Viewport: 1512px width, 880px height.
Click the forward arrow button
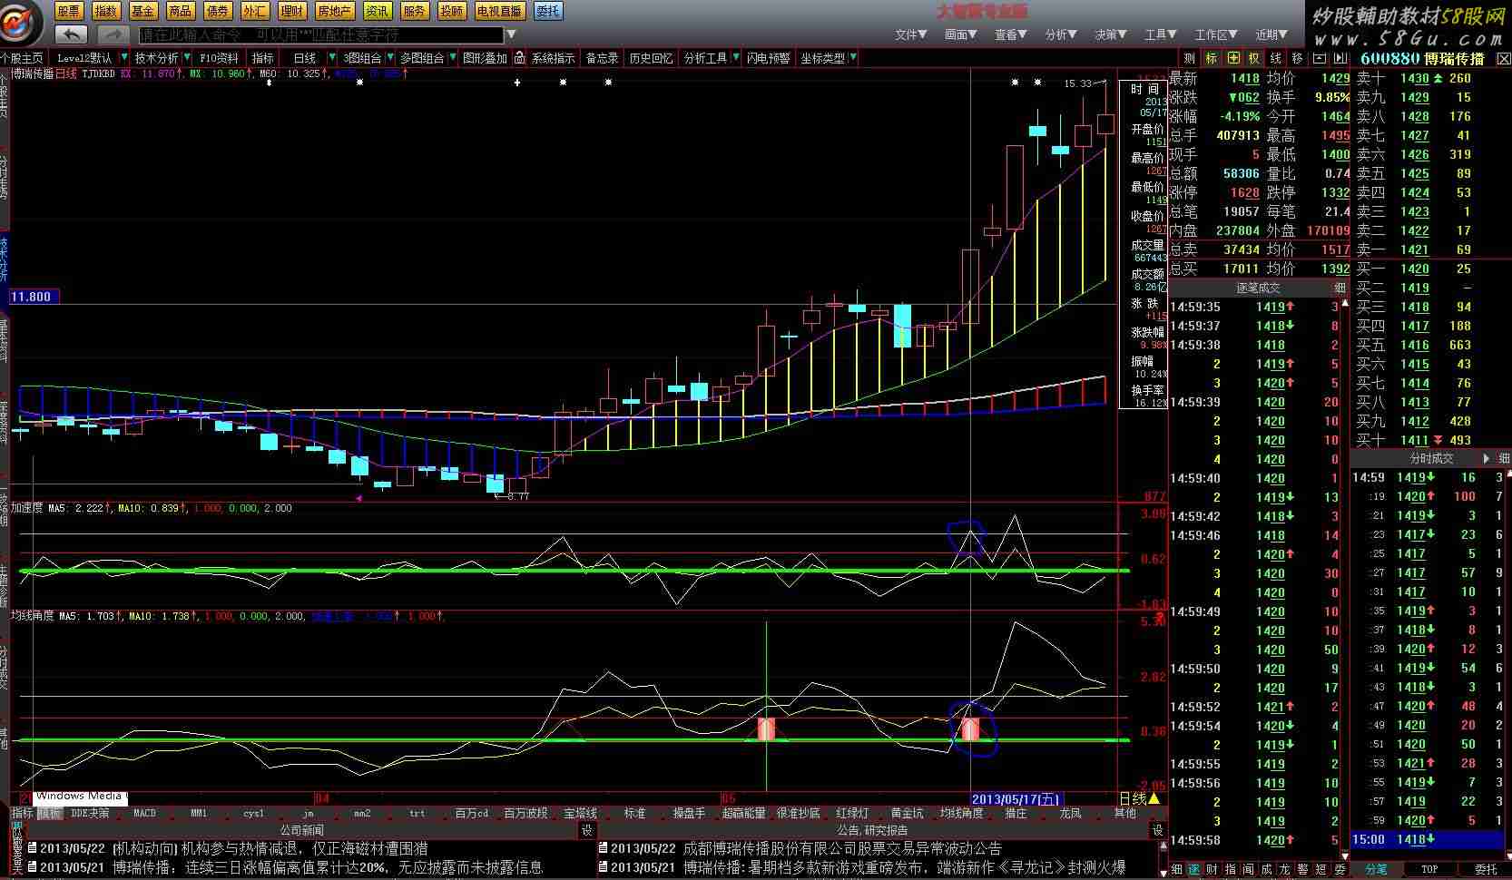(113, 34)
